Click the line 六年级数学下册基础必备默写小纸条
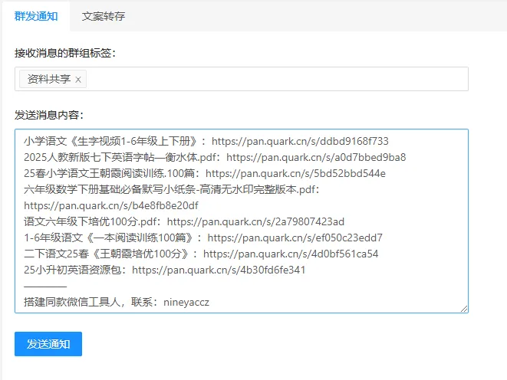 (172, 189)
